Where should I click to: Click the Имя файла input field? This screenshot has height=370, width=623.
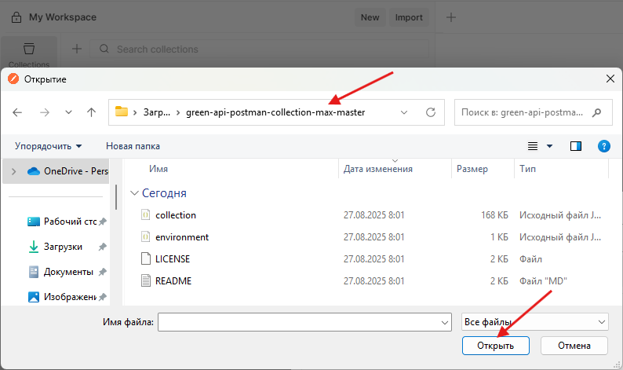tap(298, 322)
